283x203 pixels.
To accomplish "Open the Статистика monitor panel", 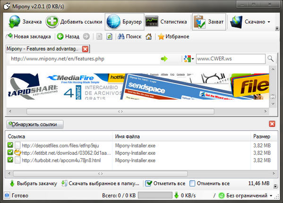I will pyautogui.click(x=166, y=22).
